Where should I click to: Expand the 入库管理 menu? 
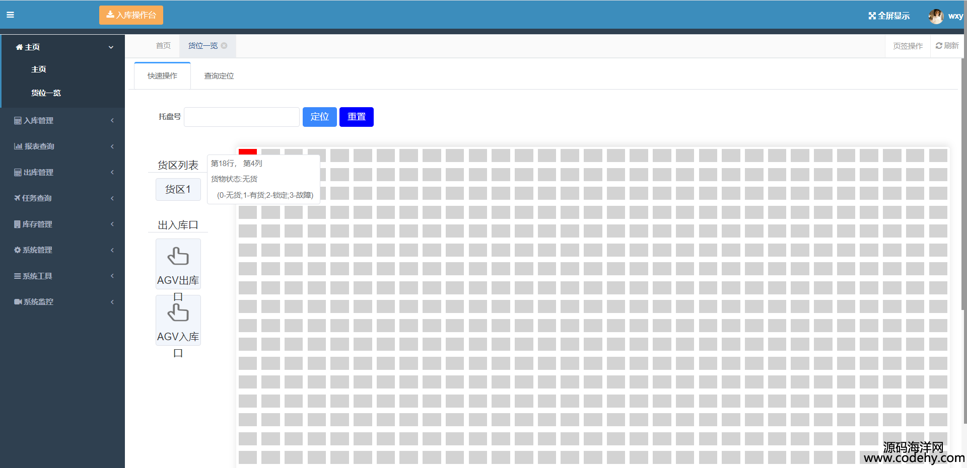coord(63,121)
